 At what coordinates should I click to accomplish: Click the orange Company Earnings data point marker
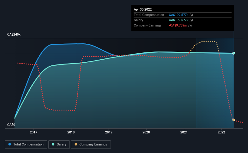(x=234, y=120)
